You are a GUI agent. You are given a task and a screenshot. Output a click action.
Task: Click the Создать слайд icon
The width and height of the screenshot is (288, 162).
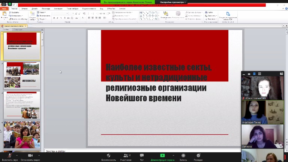[33, 15]
